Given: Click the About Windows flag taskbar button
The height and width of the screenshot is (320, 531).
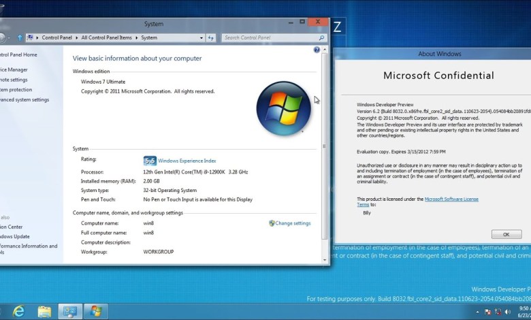Looking at the screenshot, I should pos(96,311).
